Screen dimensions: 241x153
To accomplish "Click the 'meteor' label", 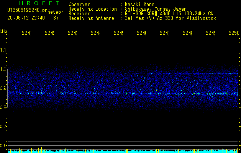I will coord(56,12).
